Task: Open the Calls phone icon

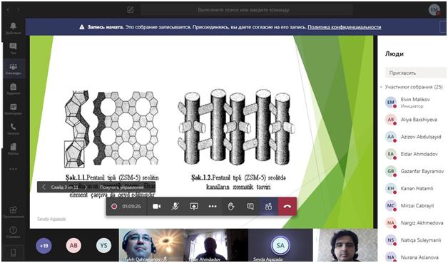Action: [13, 129]
